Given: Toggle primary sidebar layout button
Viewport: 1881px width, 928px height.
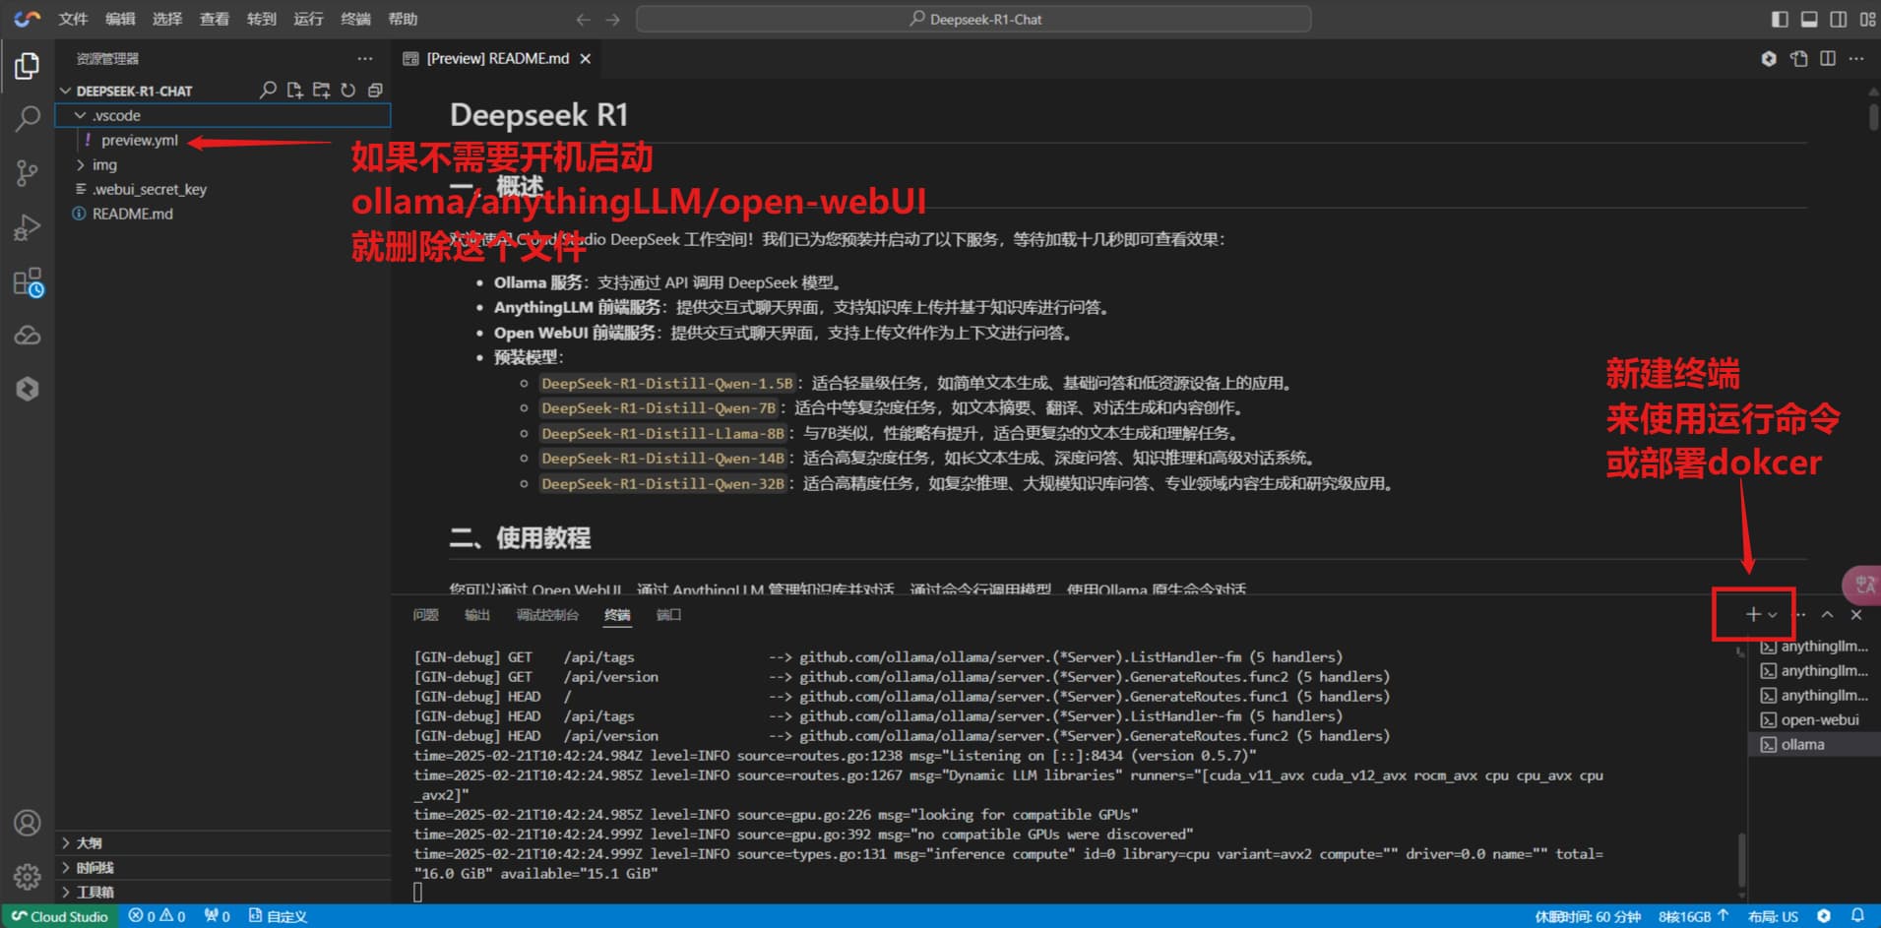Looking at the screenshot, I should point(1780,19).
